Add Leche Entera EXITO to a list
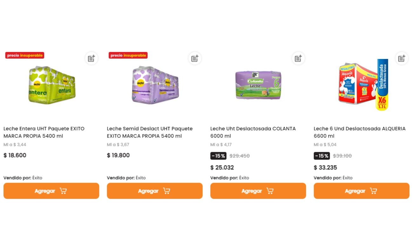The height and width of the screenshot is (241, 413). (x=91, y=58)
